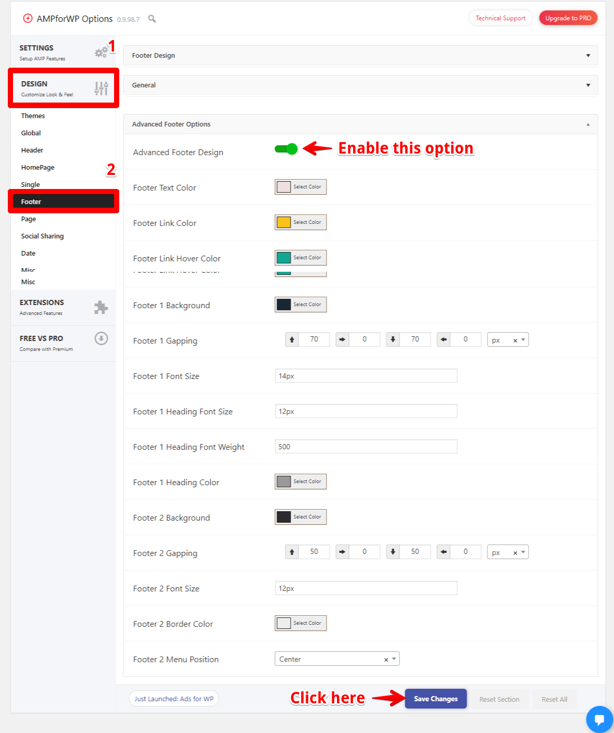Open the Free vs Pro section
Viewport: 614px width, 733px height.
[63, 343]
